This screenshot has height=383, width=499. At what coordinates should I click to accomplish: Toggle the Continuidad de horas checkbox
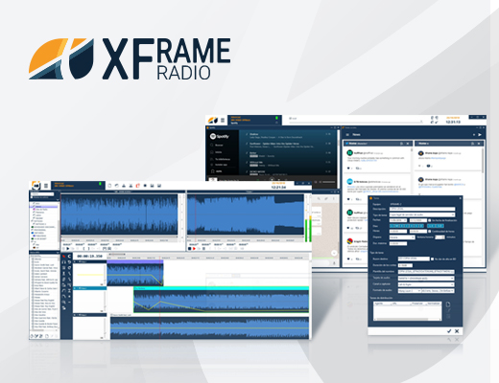point(430,232)
